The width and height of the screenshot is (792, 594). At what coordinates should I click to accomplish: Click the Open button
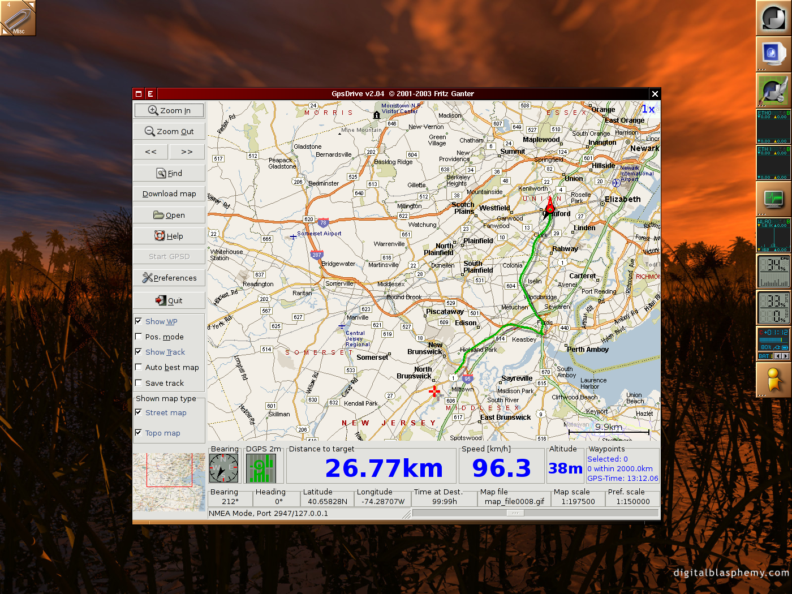click(169, 215)
